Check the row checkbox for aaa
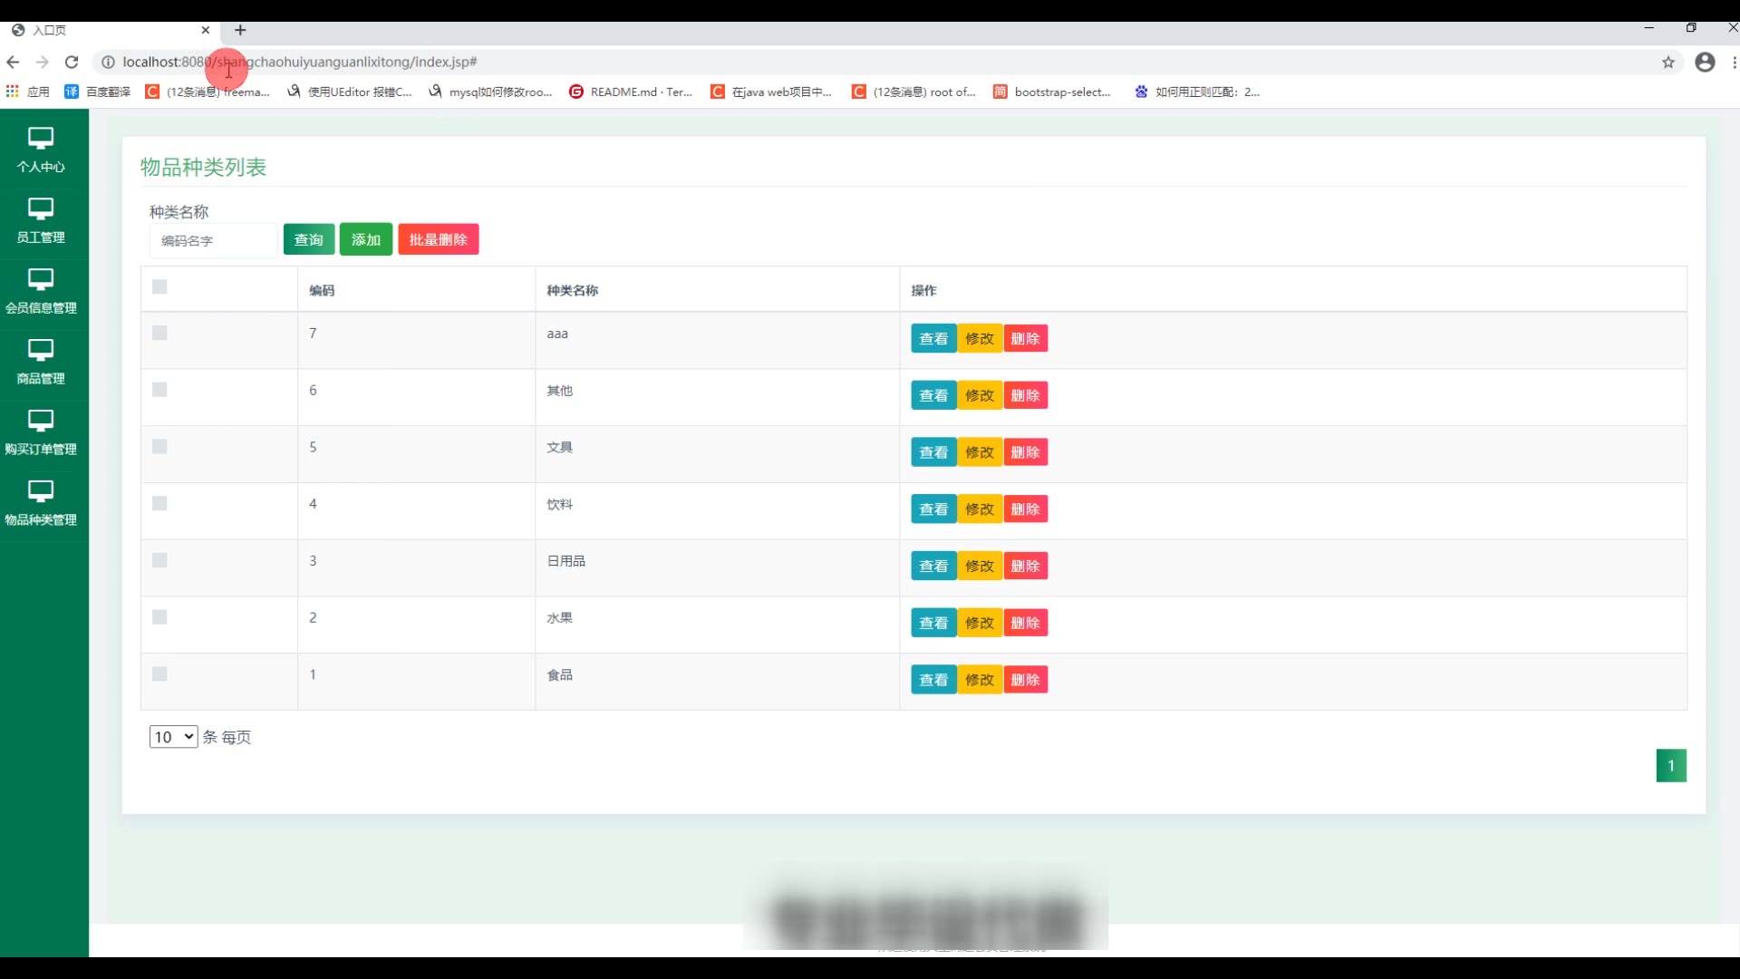The height and width of the screenshot is (979, 1740). pyautogui.click(x=159, y=334)
